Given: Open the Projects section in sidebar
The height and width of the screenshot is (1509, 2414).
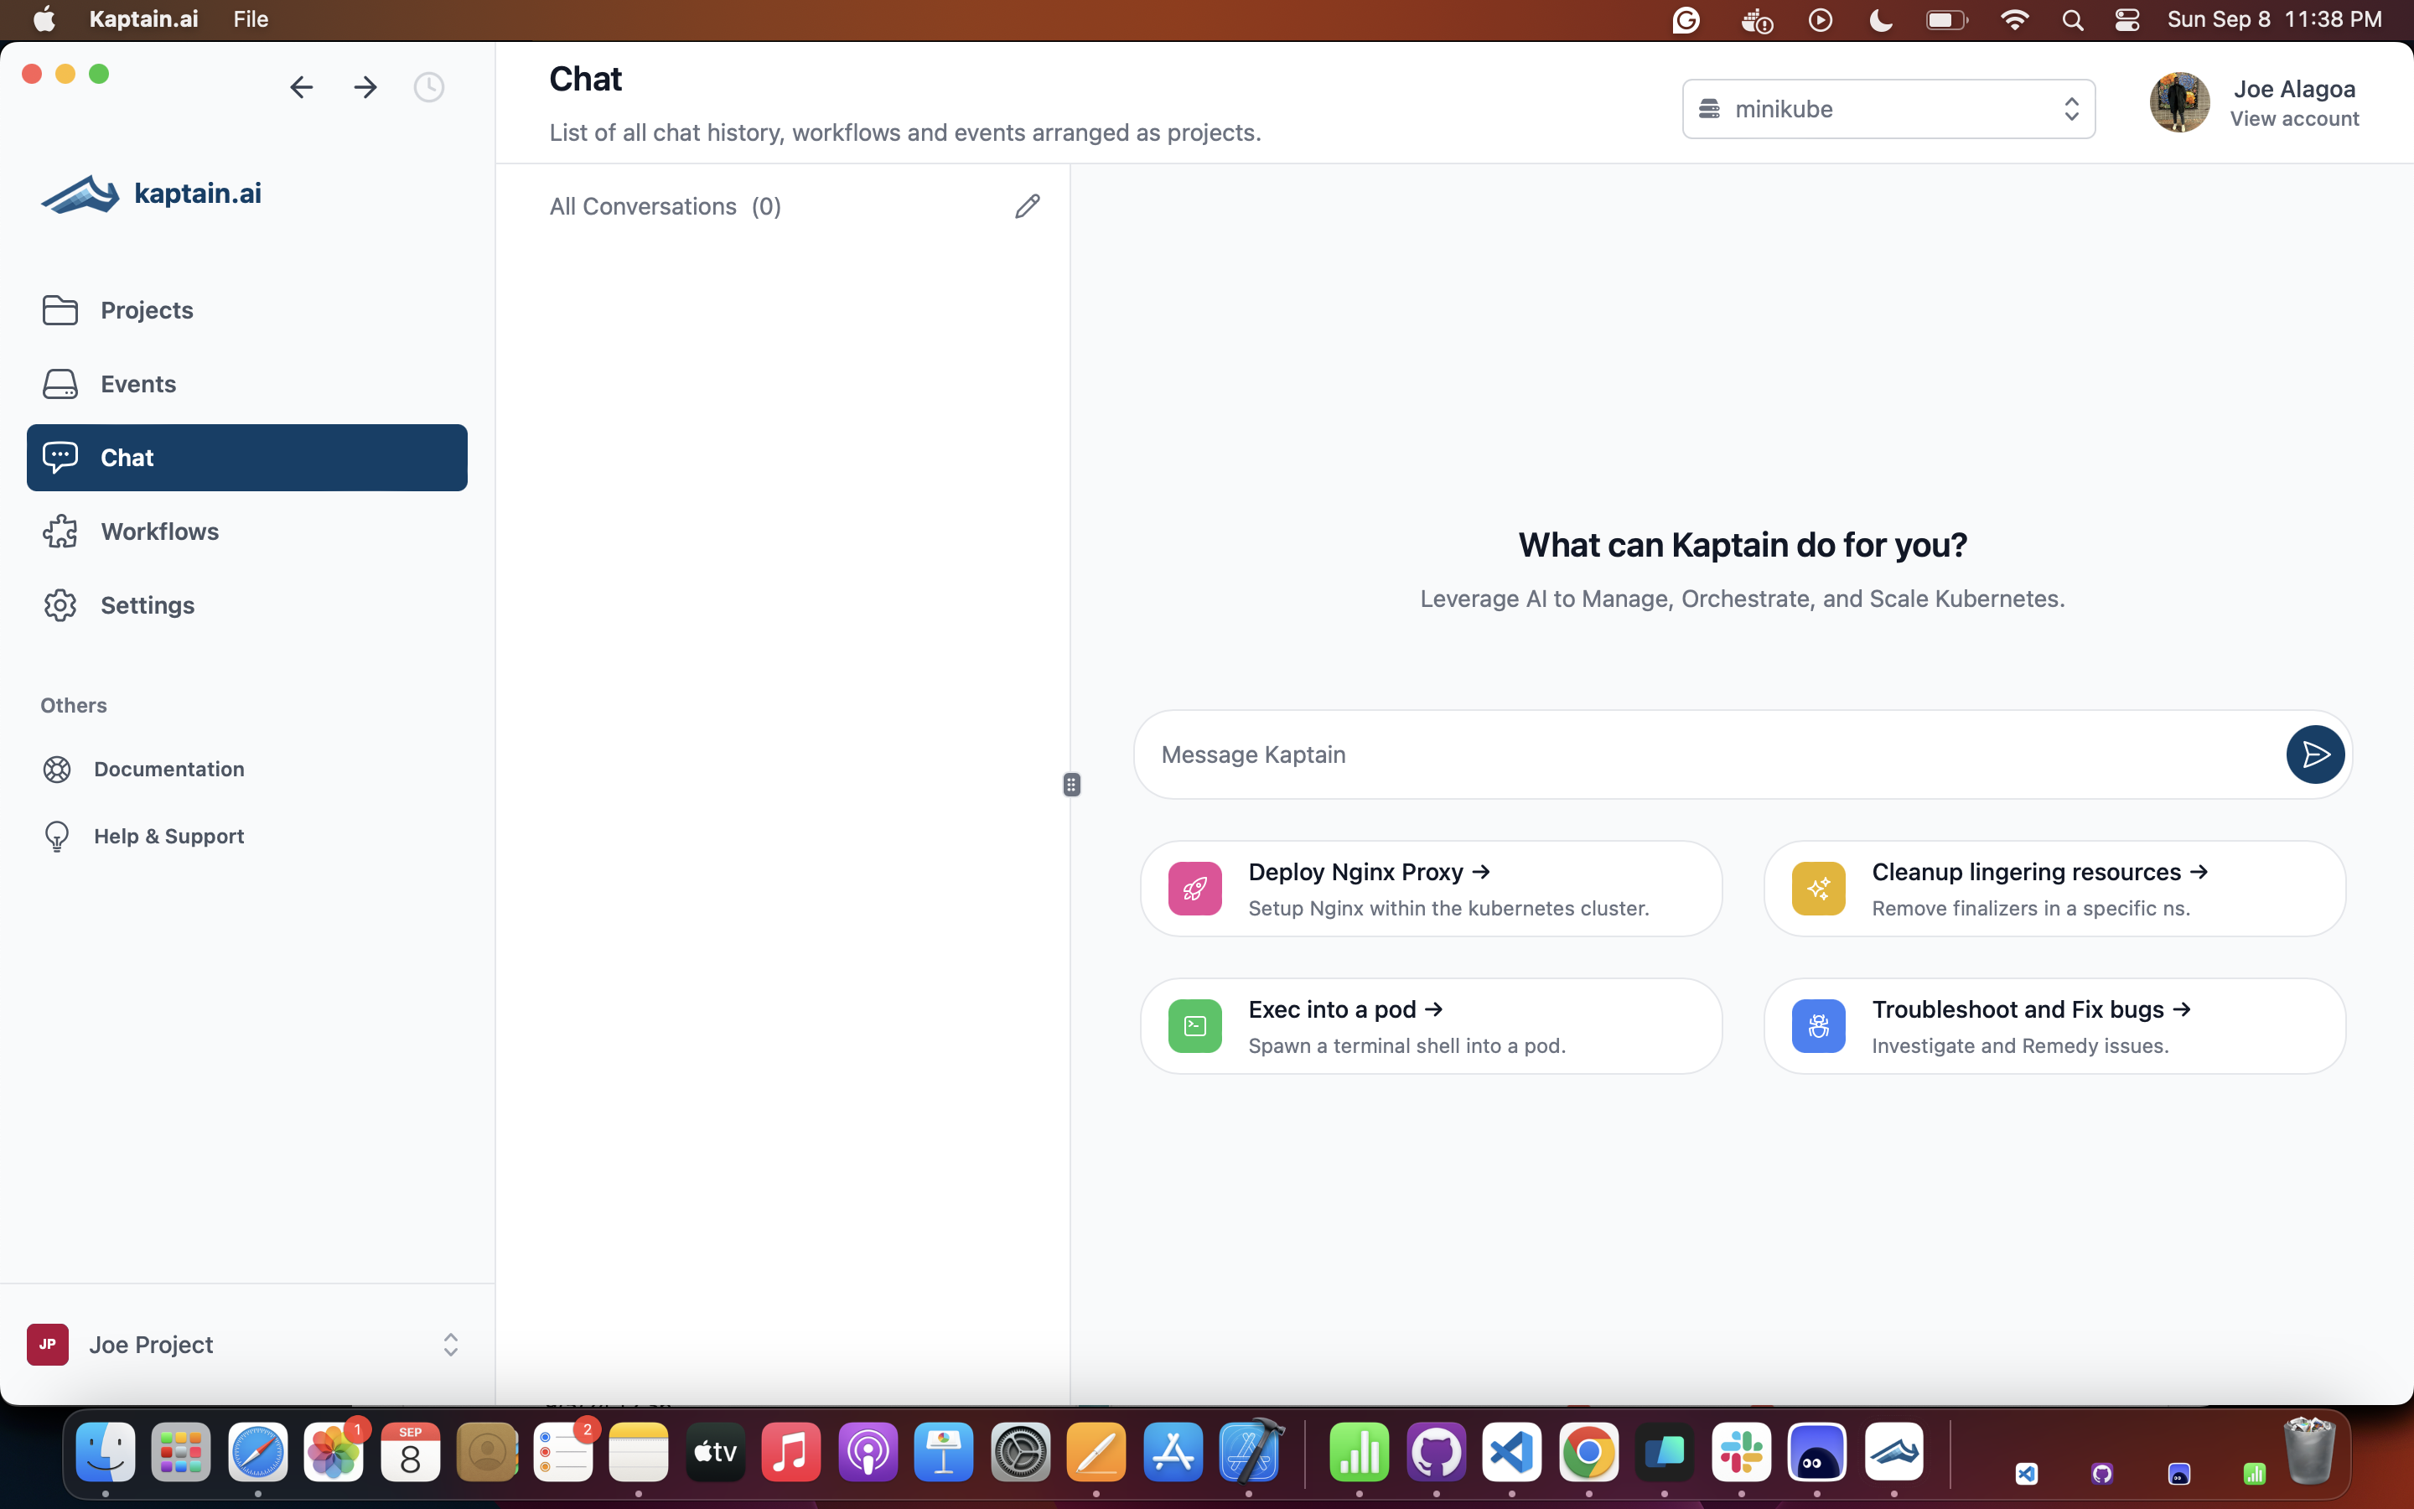Looking at the screenshot, I should pyautogui.click(x=146, y=310).
